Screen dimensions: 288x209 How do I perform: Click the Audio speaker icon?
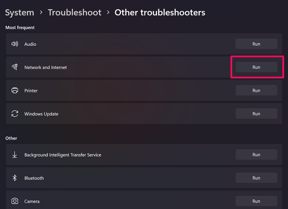tap(14, 44)
